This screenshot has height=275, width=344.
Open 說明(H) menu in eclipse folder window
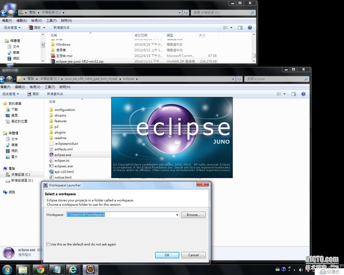[x=65, y=87]
